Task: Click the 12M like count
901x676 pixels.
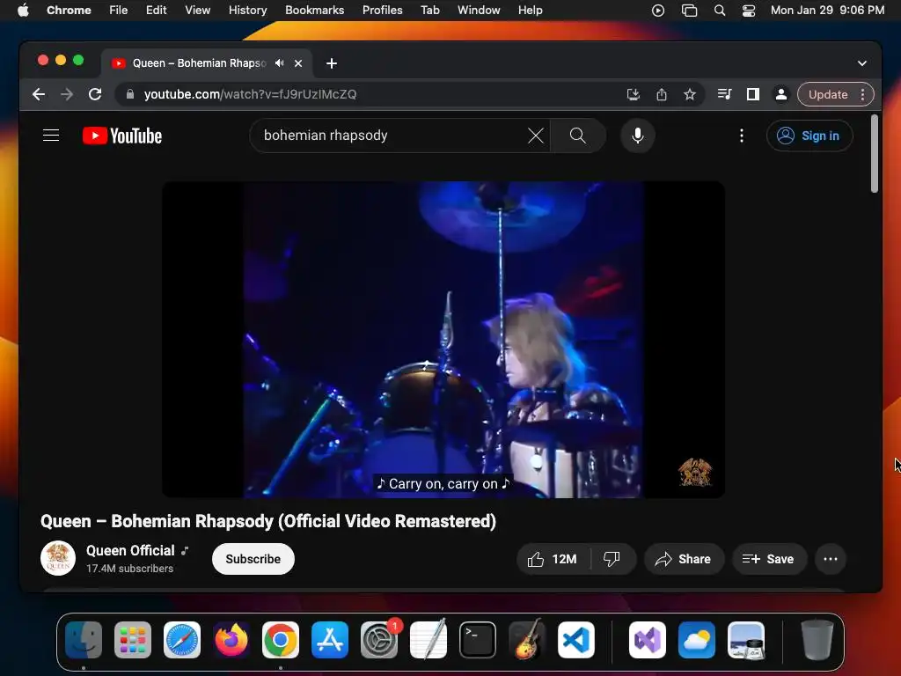Action: coord(564,559)
